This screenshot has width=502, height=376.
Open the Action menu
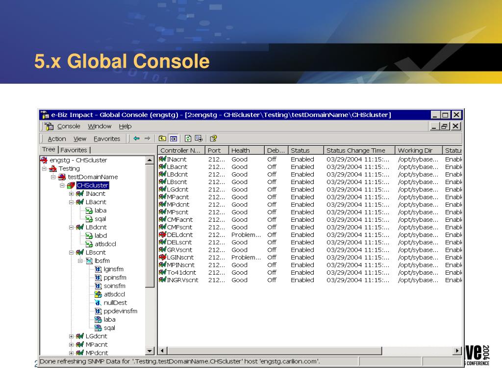(x=57, y=139)
